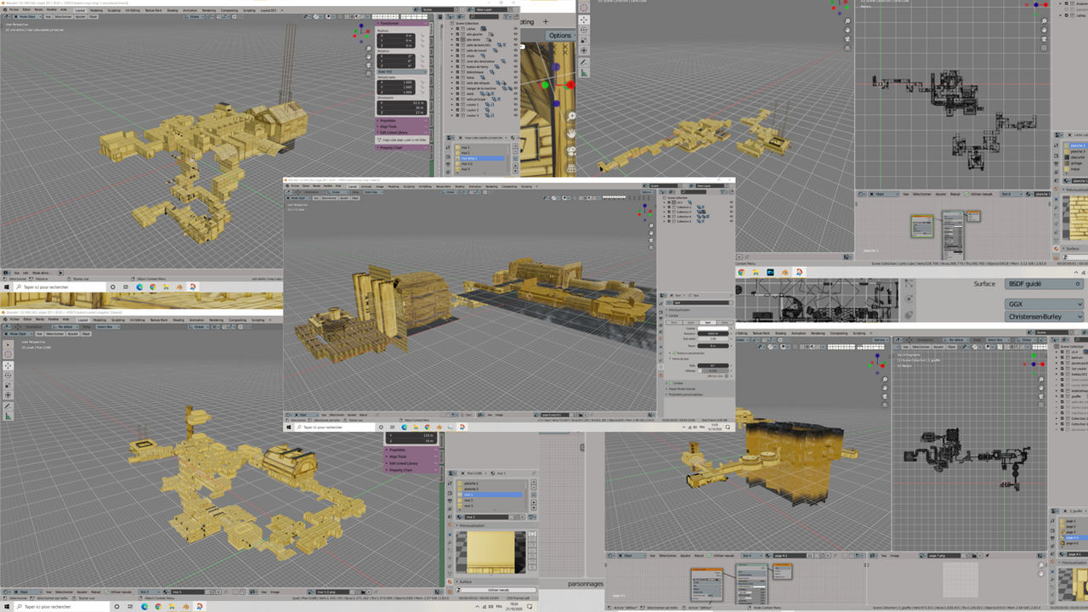This screenshot has width=1088, height=612.
Task: Select the Point light type in center window
Action: (x=672, y=322)
